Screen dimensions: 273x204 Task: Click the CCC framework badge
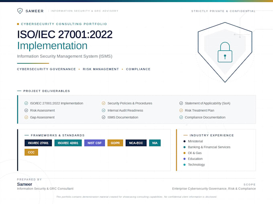(31, 152)
